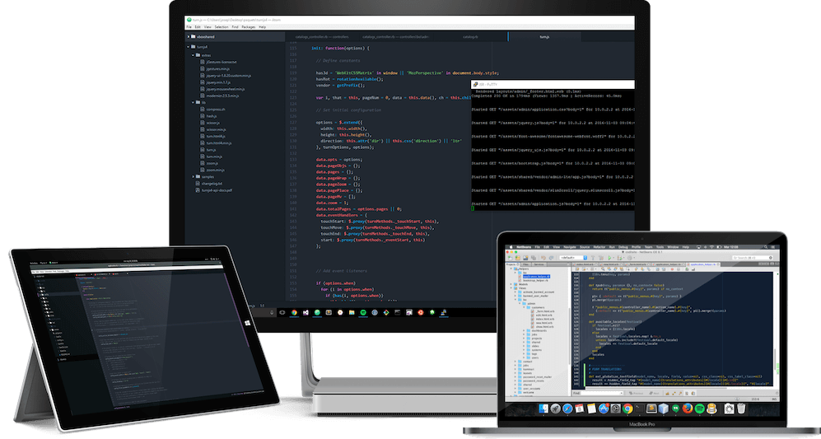Open Chrome from the macOS dock
The width and height of the screenshot is (821, 439).
point(627,409)
